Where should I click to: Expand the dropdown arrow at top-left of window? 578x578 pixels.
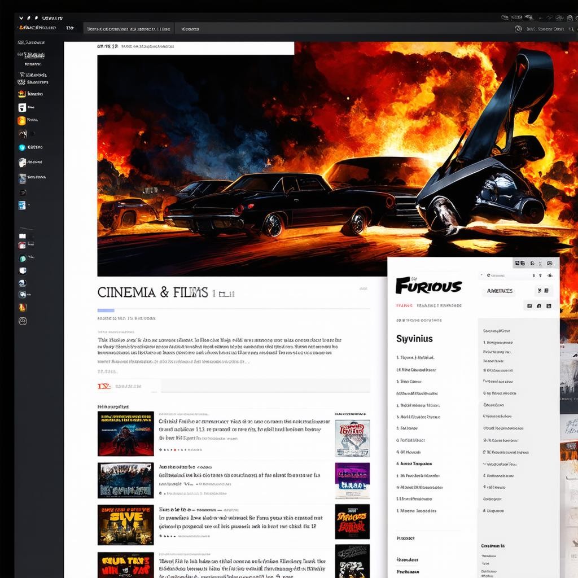tap(21, 18)
